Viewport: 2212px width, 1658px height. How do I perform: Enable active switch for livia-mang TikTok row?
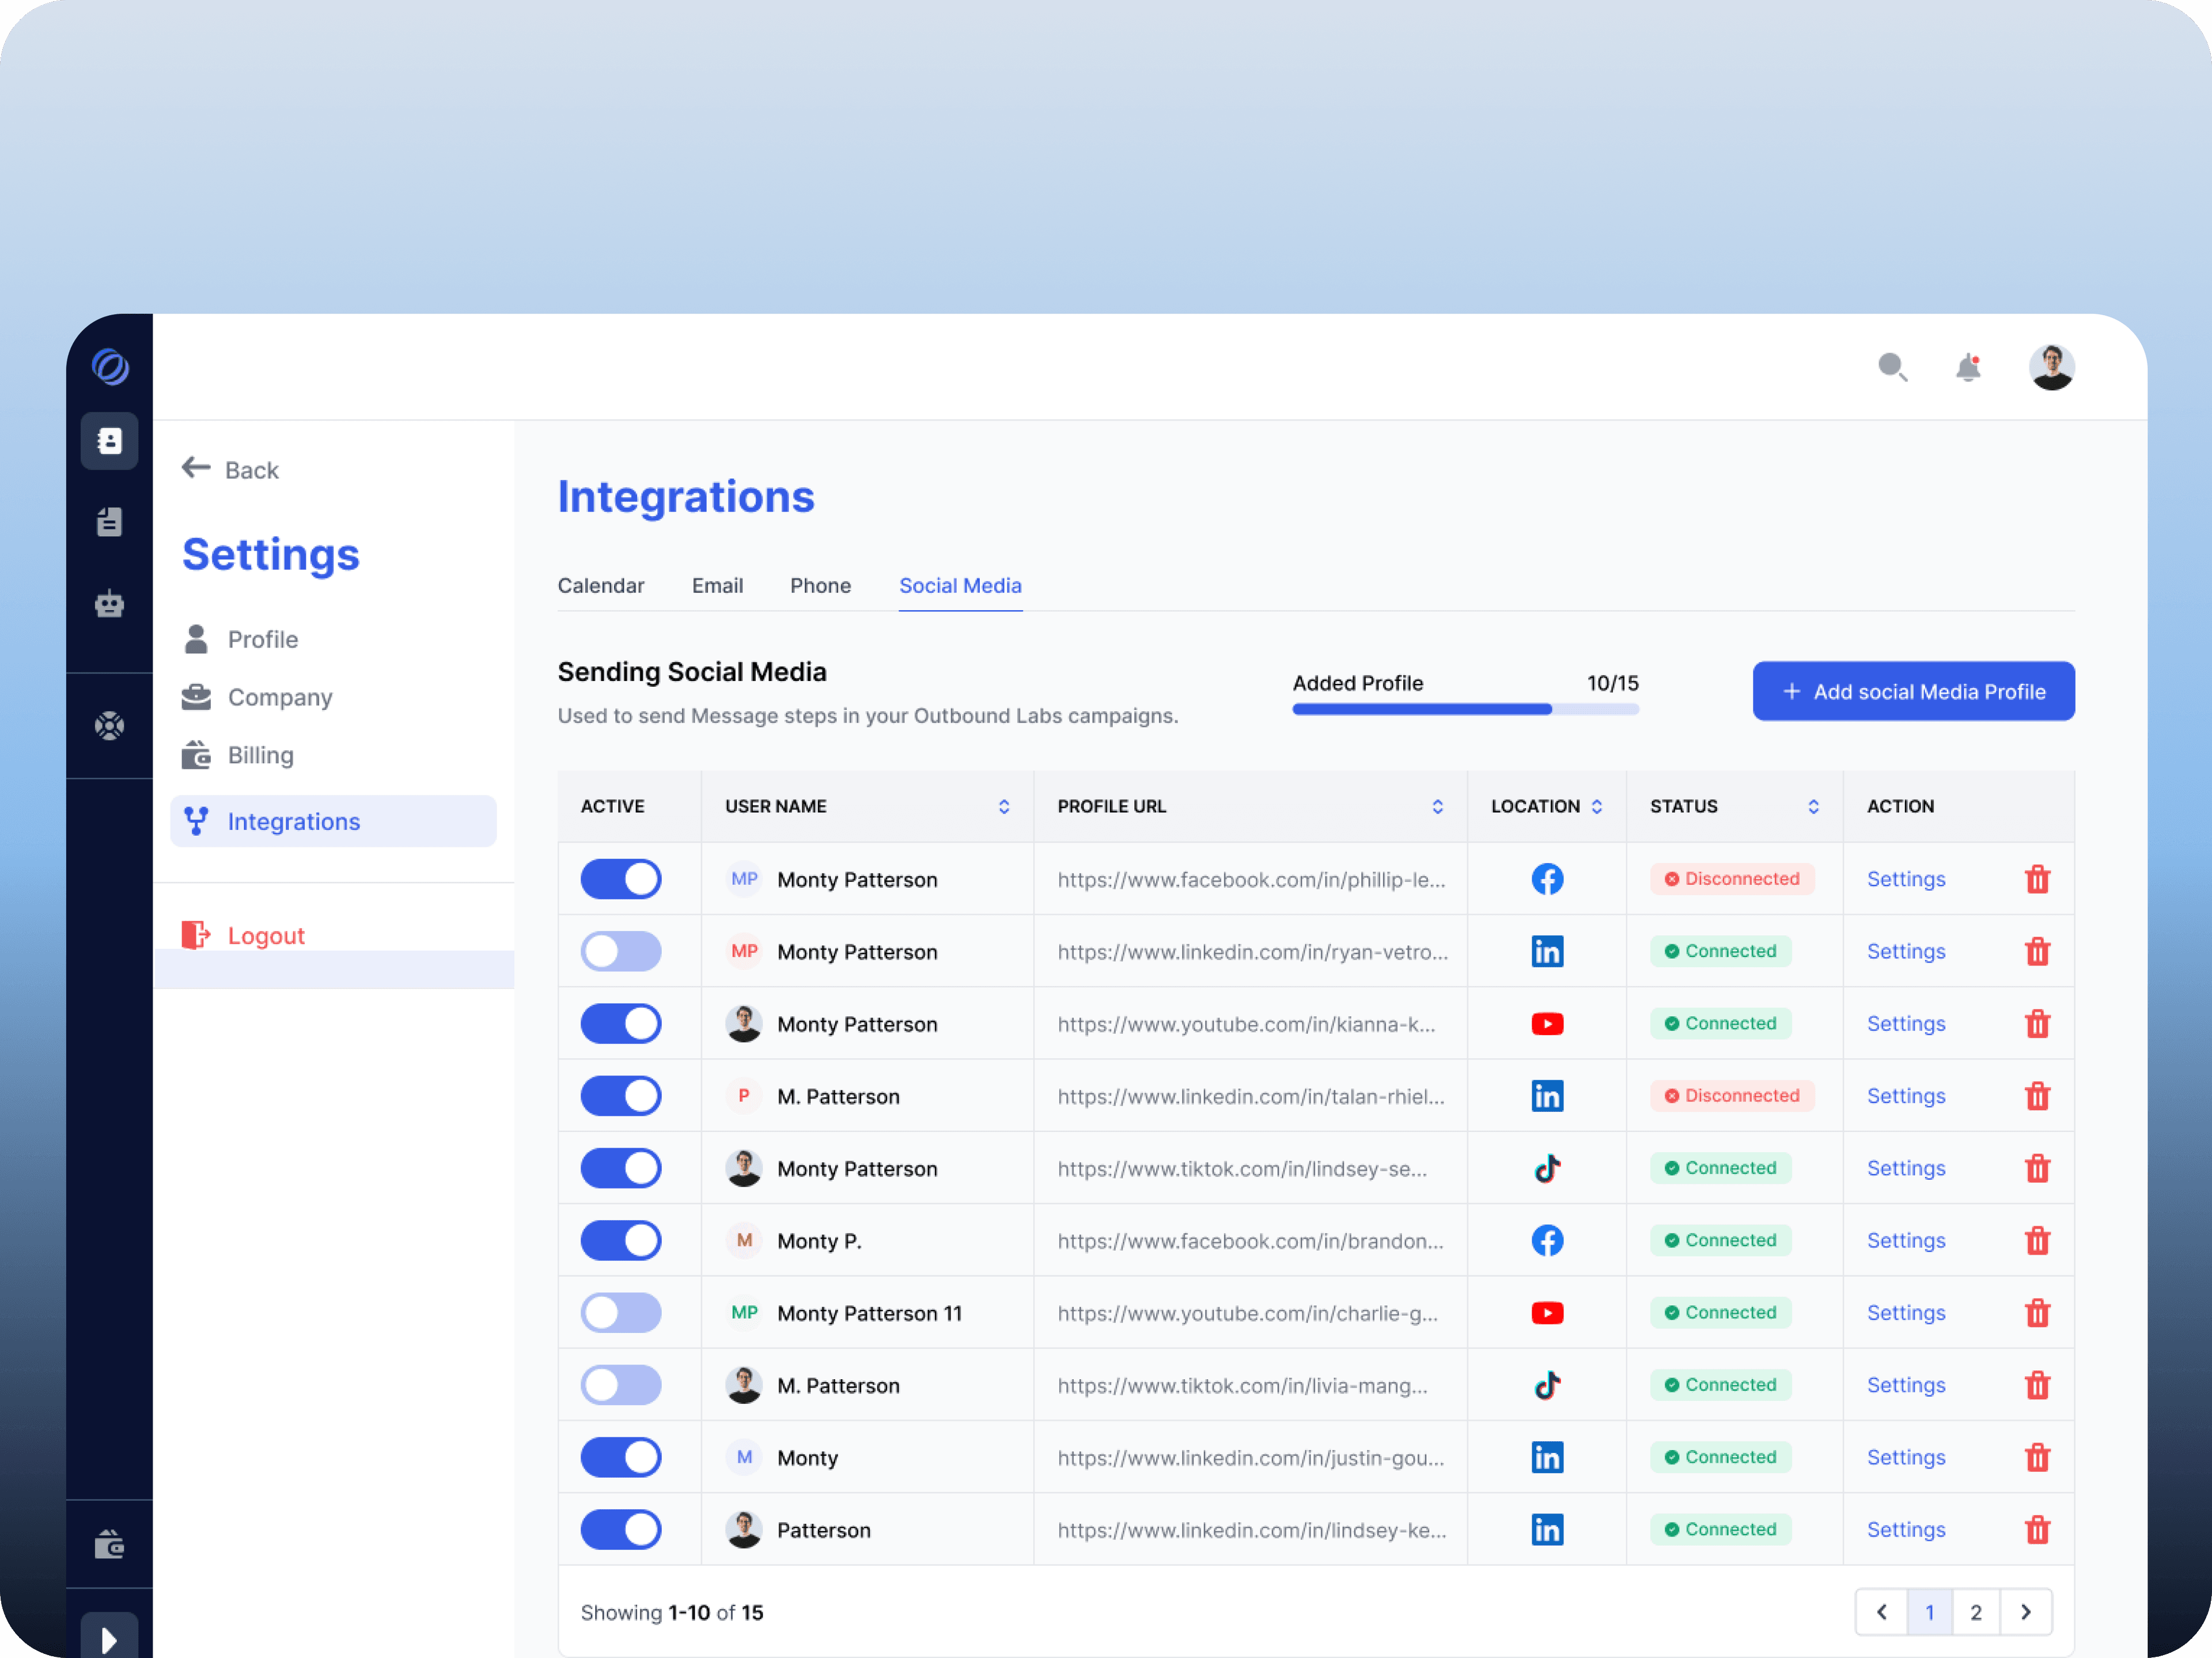pos(621,1385)
